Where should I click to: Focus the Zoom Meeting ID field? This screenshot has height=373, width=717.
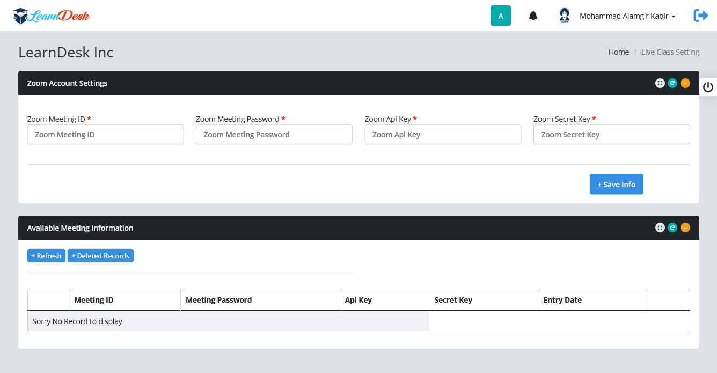[105, 135]
